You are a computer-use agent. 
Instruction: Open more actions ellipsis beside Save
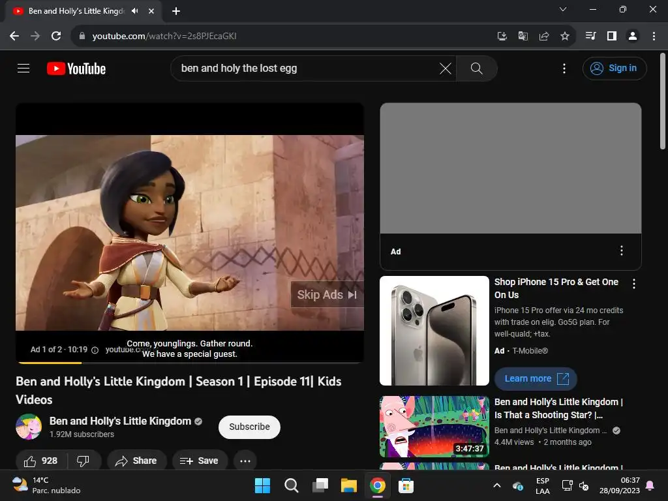[x=245, y=461]
